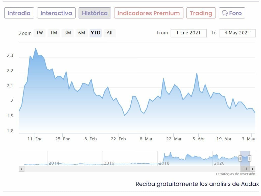Open Indicadores Premium section
The width and height of the screenshot is (261, 196).
[x=149, y=13]
